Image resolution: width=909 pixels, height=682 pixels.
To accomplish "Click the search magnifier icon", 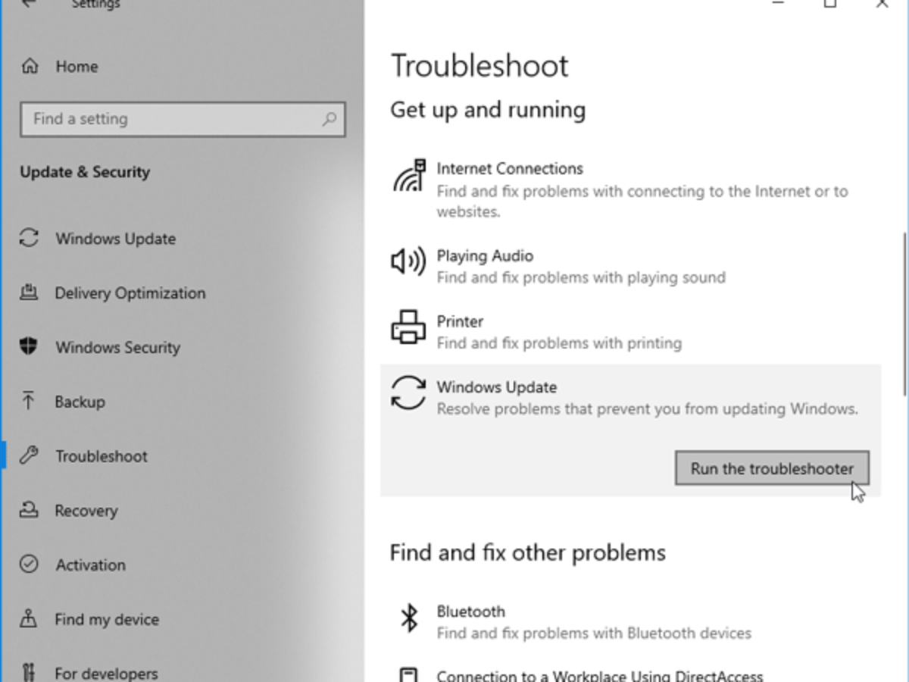I will click(329, 119).
